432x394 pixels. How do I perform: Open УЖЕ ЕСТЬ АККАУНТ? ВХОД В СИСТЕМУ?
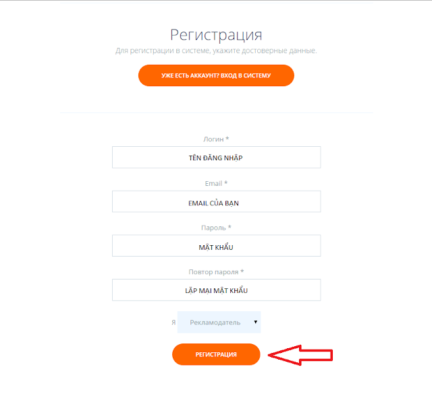click(x=216, y=75)
